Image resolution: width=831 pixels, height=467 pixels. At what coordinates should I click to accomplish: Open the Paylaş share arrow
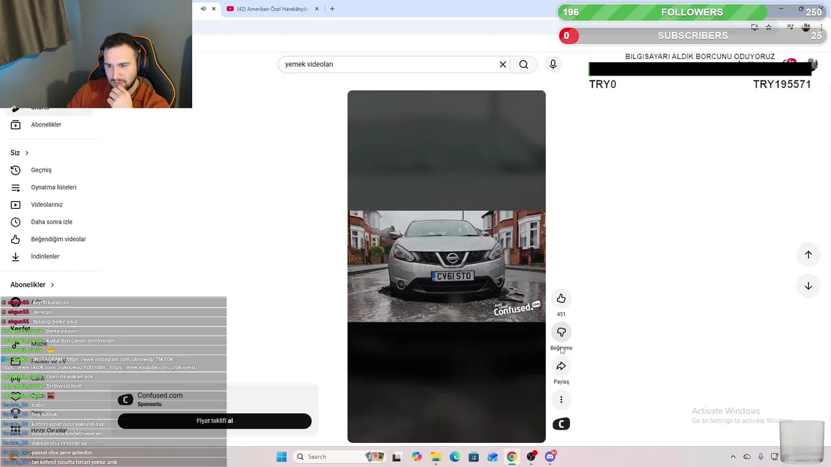561,366
